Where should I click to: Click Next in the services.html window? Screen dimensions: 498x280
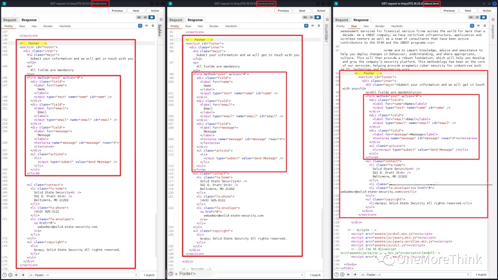[x=302, y=11]
